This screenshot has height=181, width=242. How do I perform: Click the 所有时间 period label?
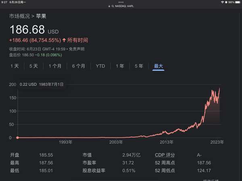(x=77, y=40)
